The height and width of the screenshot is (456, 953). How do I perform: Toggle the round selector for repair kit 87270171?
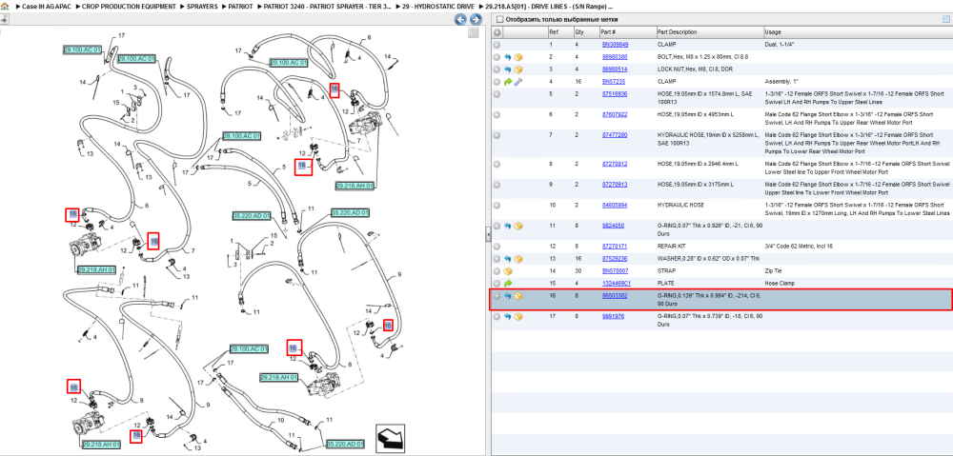(x=497, y=247)
